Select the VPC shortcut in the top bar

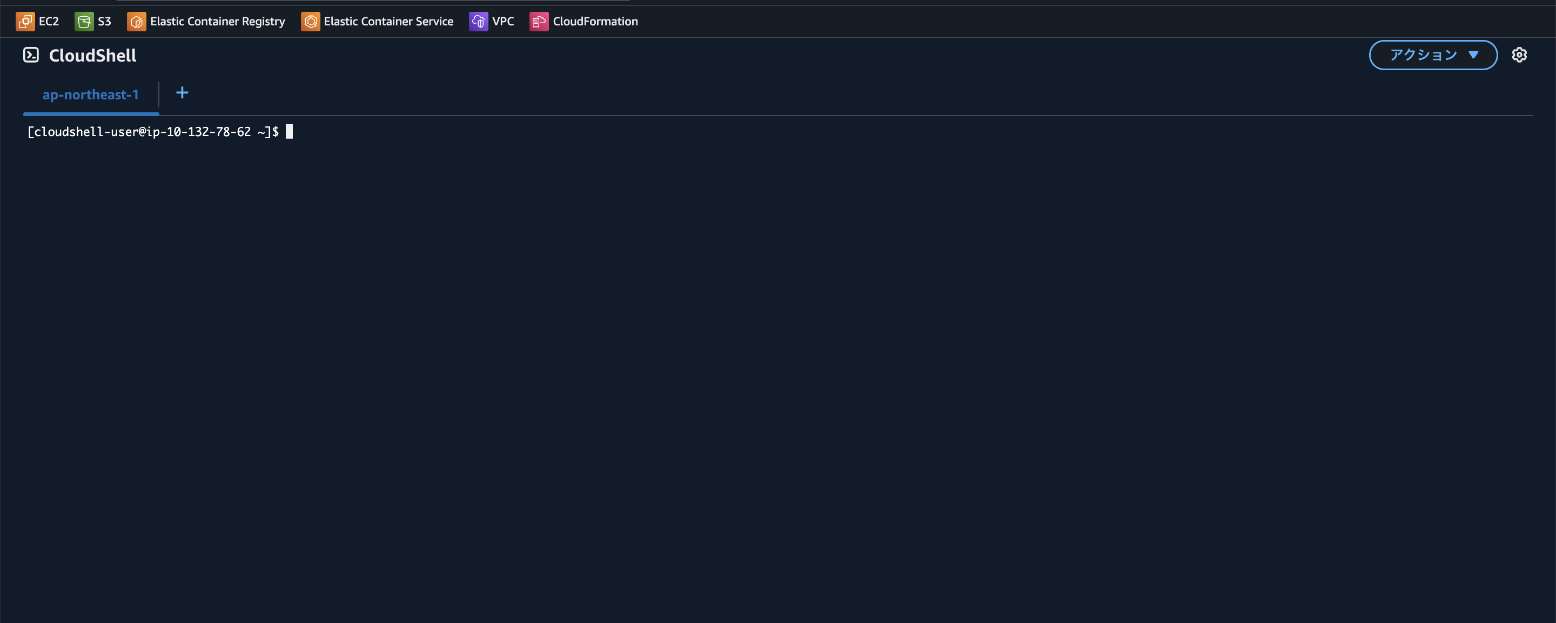502,21
